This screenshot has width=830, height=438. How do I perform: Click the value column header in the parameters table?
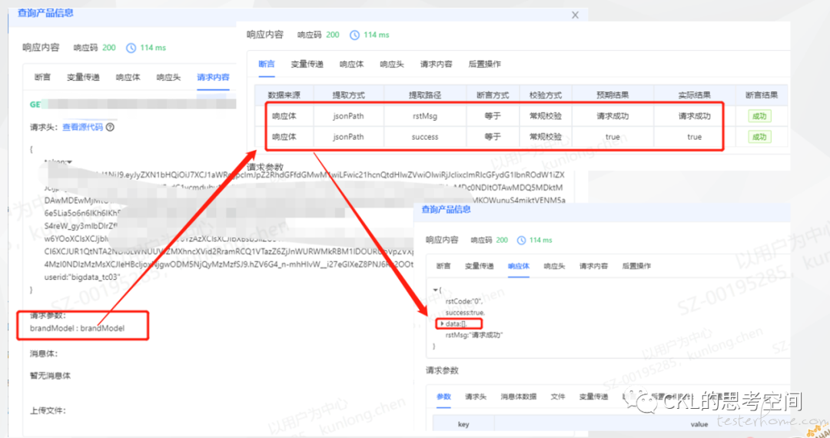tap(699, 424)
